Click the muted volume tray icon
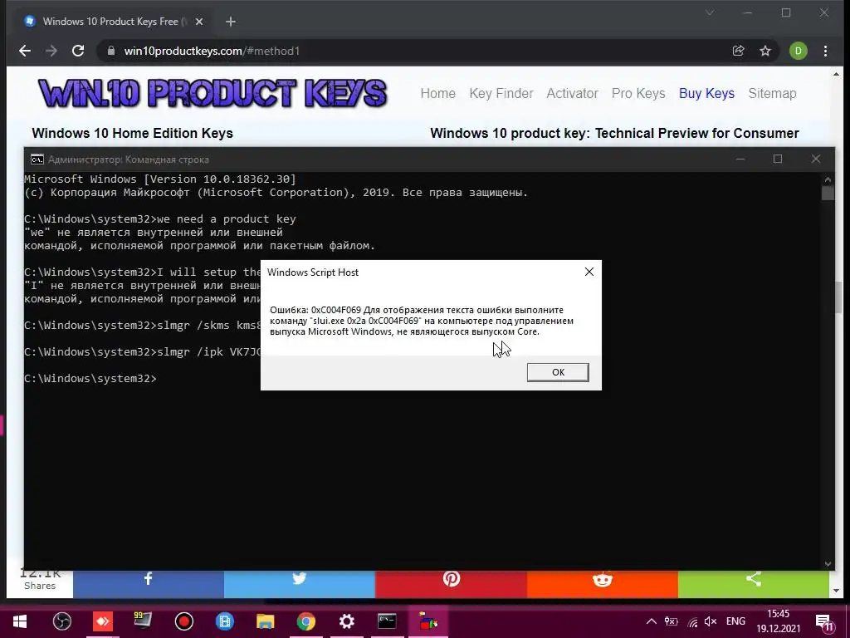This screenshot has width=850, height=638. [x=711, y=621]
